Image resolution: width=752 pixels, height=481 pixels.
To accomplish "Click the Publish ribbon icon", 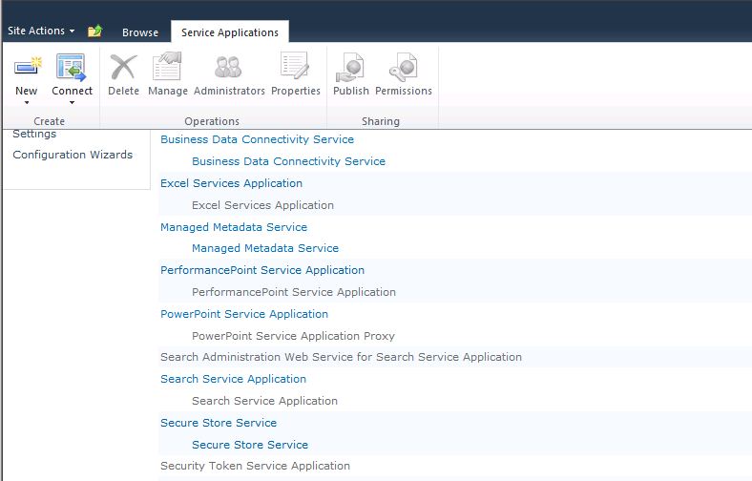I will point(350,67).
